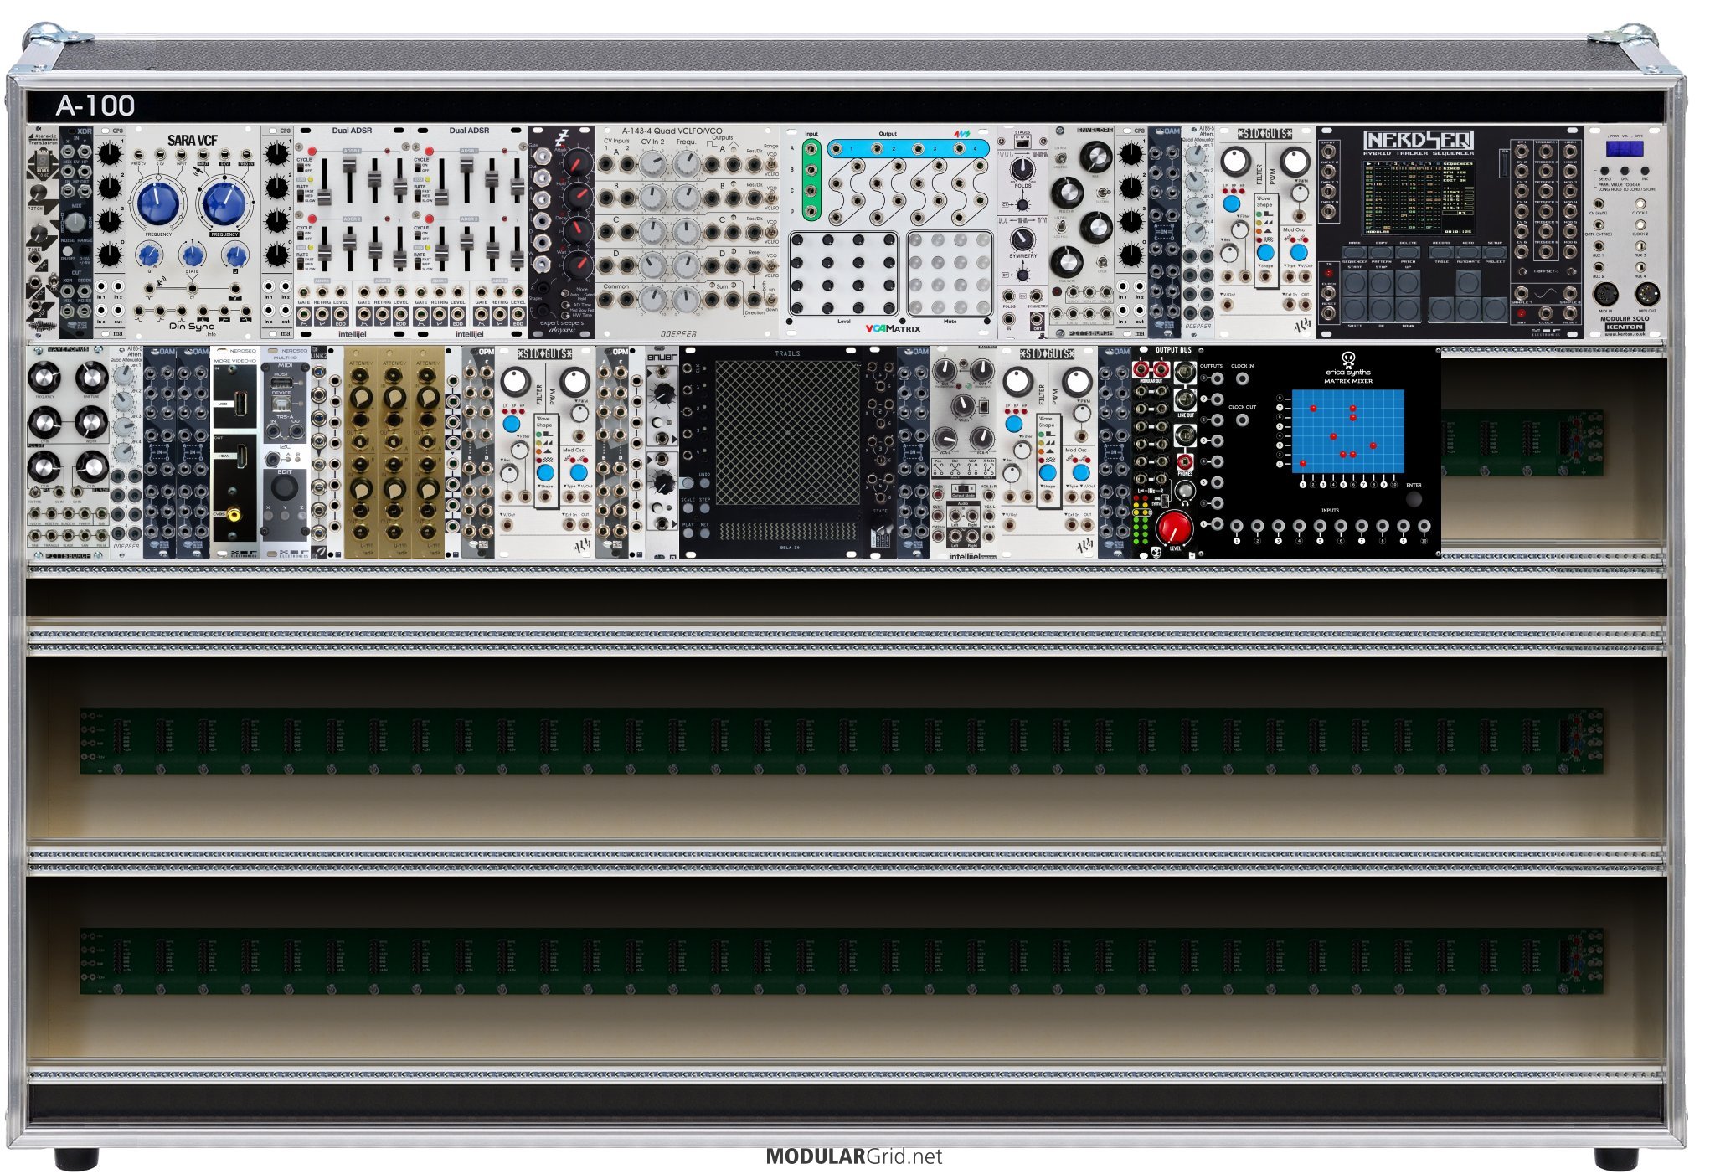Image resolution: width=1710 pixels, height=1174 pixels.
Task: Click the left blue FREQUENCY knob on SARA VCF
Action: pyautogui.click(x=160, y=203)
